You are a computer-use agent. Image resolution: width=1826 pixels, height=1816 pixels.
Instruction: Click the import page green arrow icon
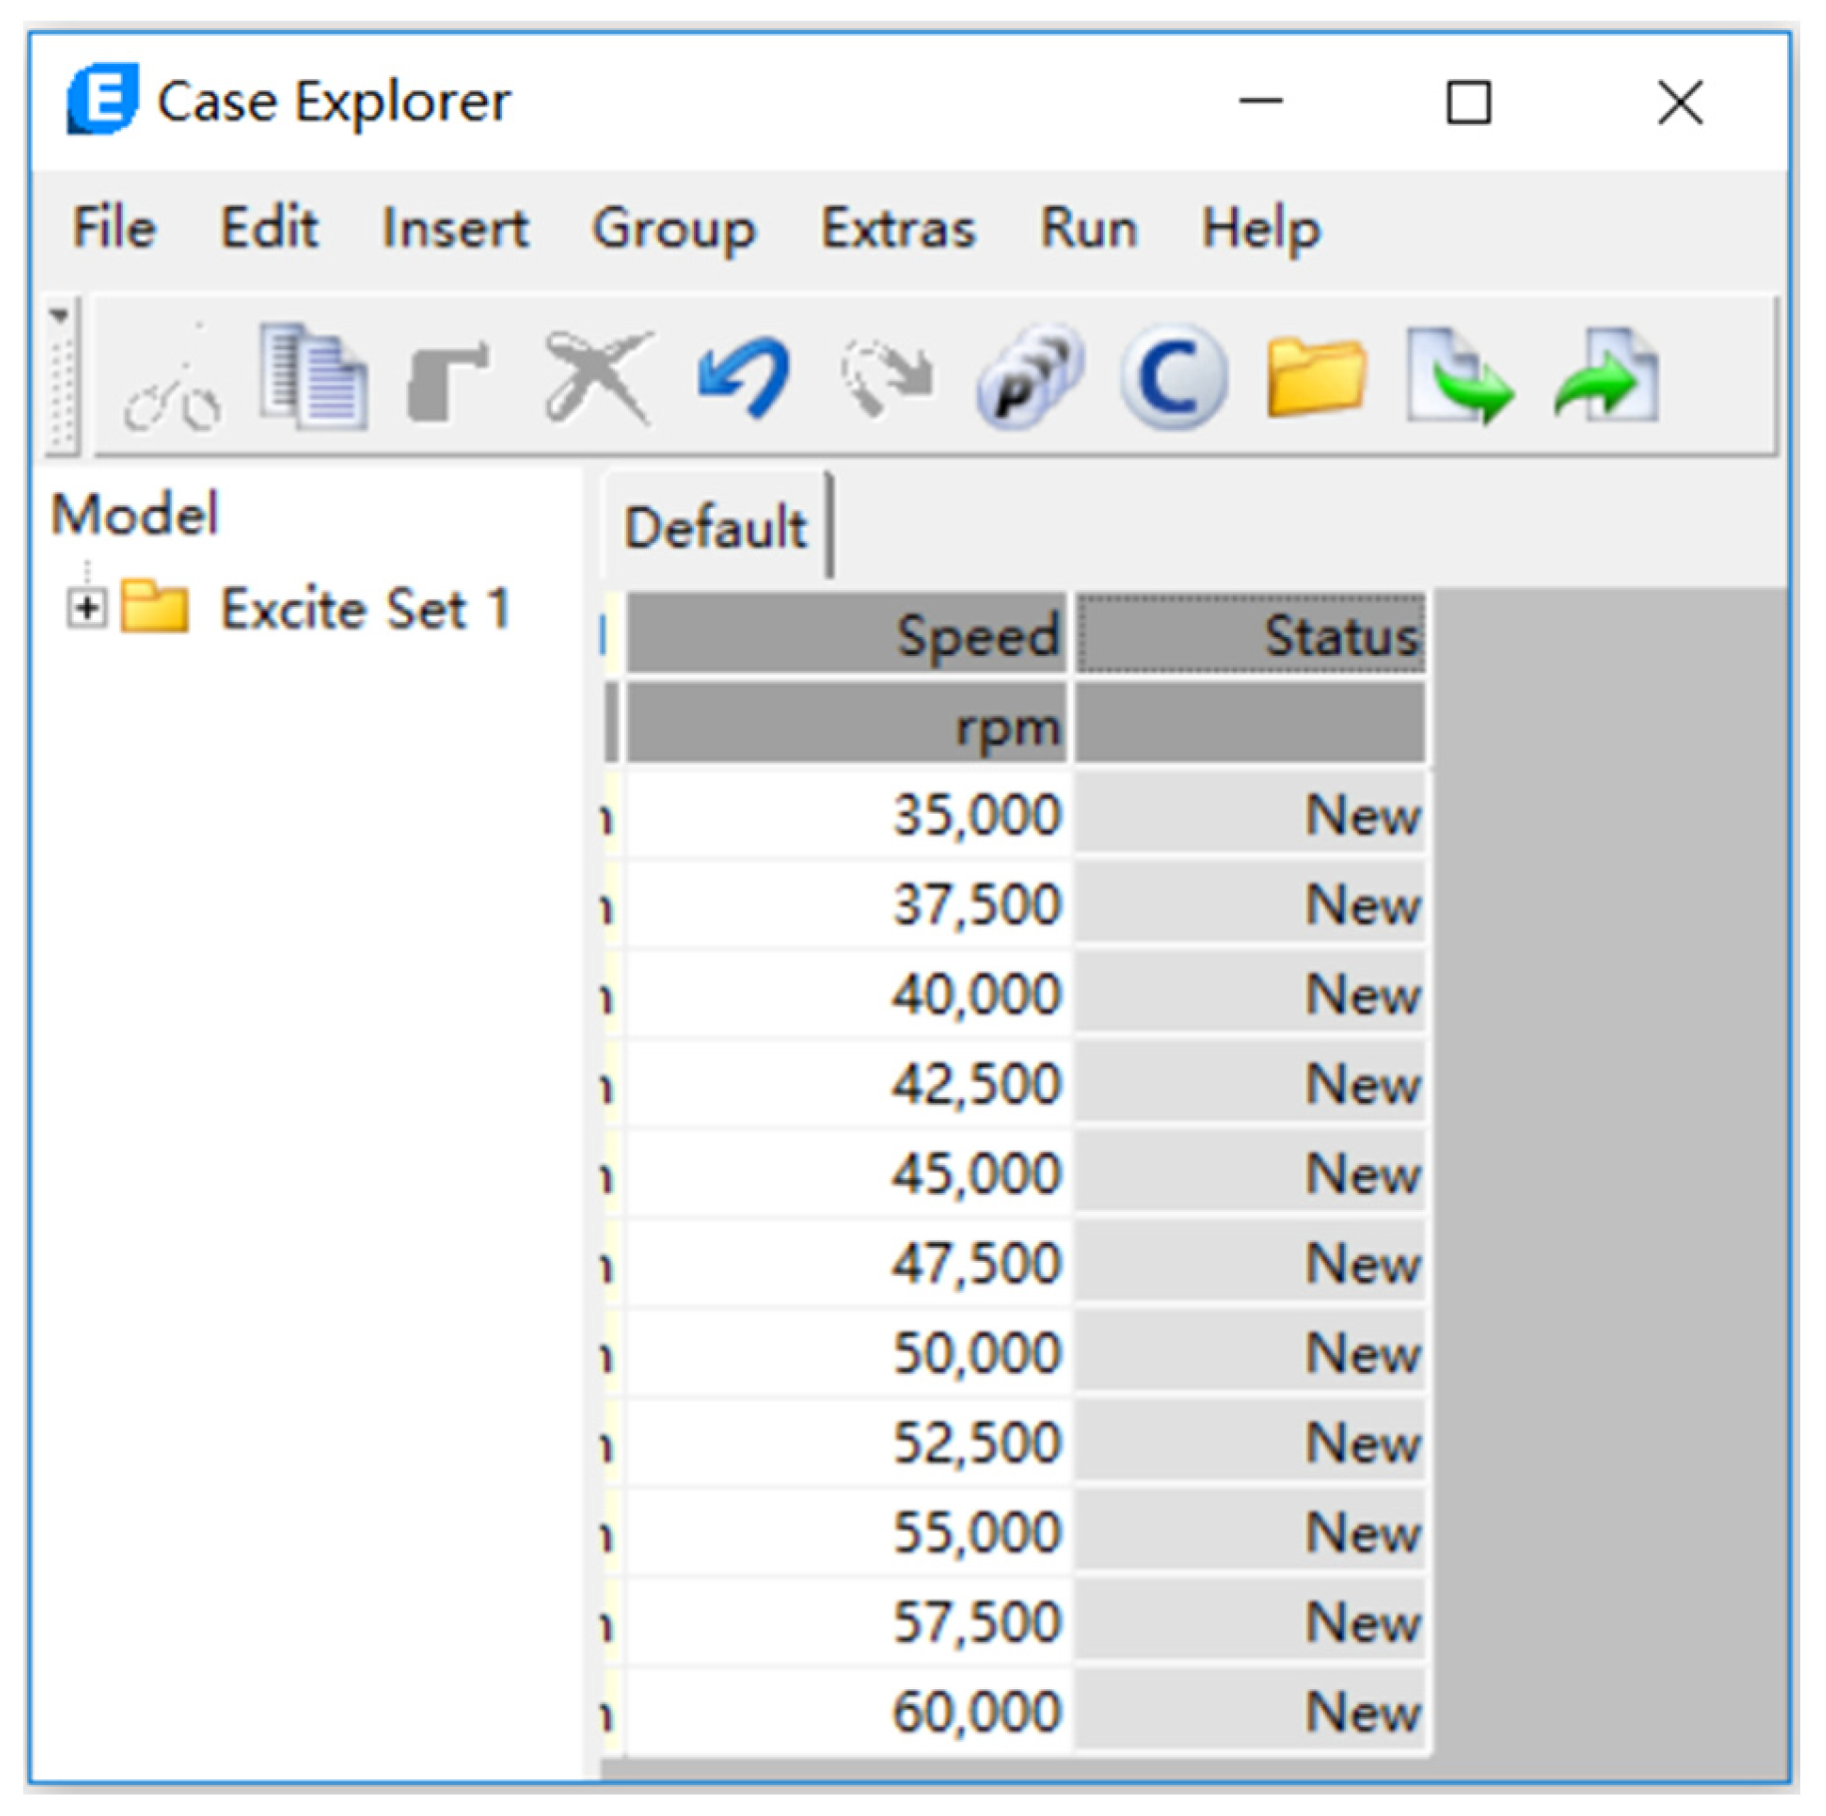(1459, 377)
